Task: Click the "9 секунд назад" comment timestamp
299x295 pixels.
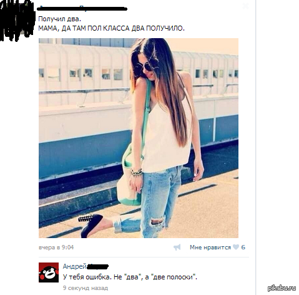Action: pos(86,288)
